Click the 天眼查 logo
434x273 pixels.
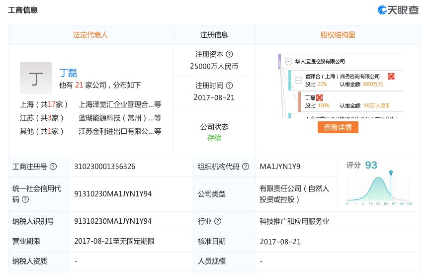398,10
